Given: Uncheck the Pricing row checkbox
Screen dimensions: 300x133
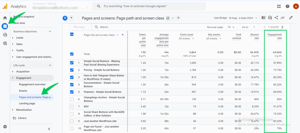Looking at the screenshot, I should (72, 70).
